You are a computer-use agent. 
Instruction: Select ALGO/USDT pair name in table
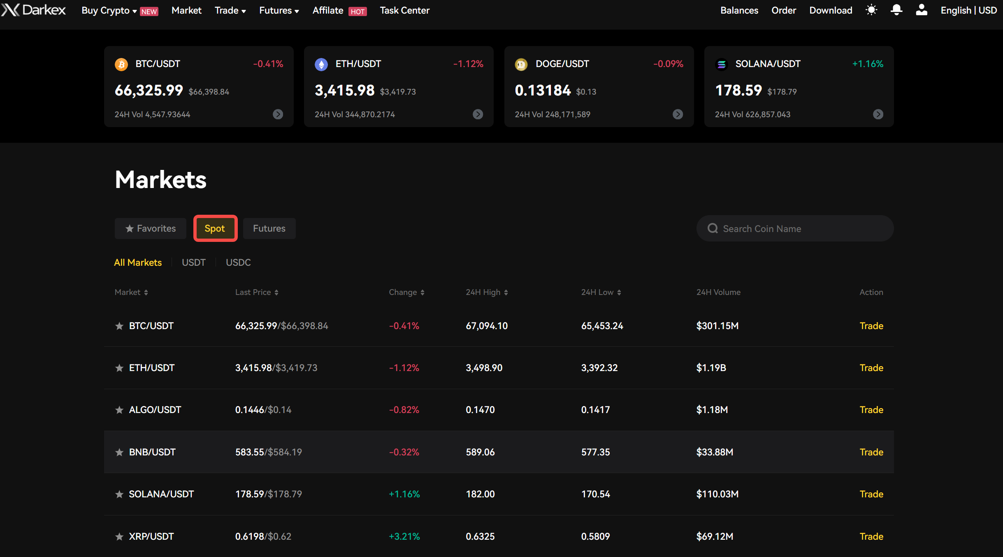tap(155, 410)
